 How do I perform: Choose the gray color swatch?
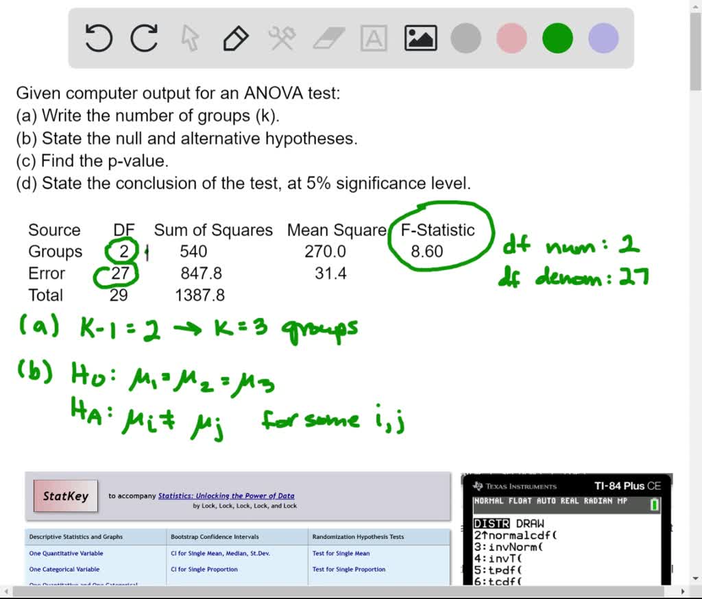click(x=466, y=38)
